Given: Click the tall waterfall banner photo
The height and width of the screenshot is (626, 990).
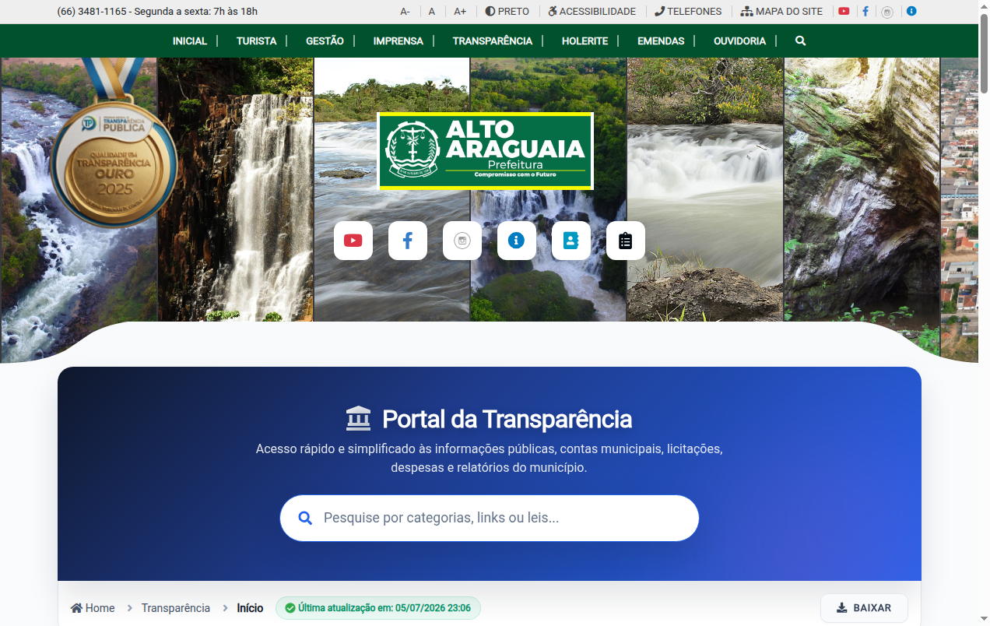Looking at the screenshot, I should 236,189.
